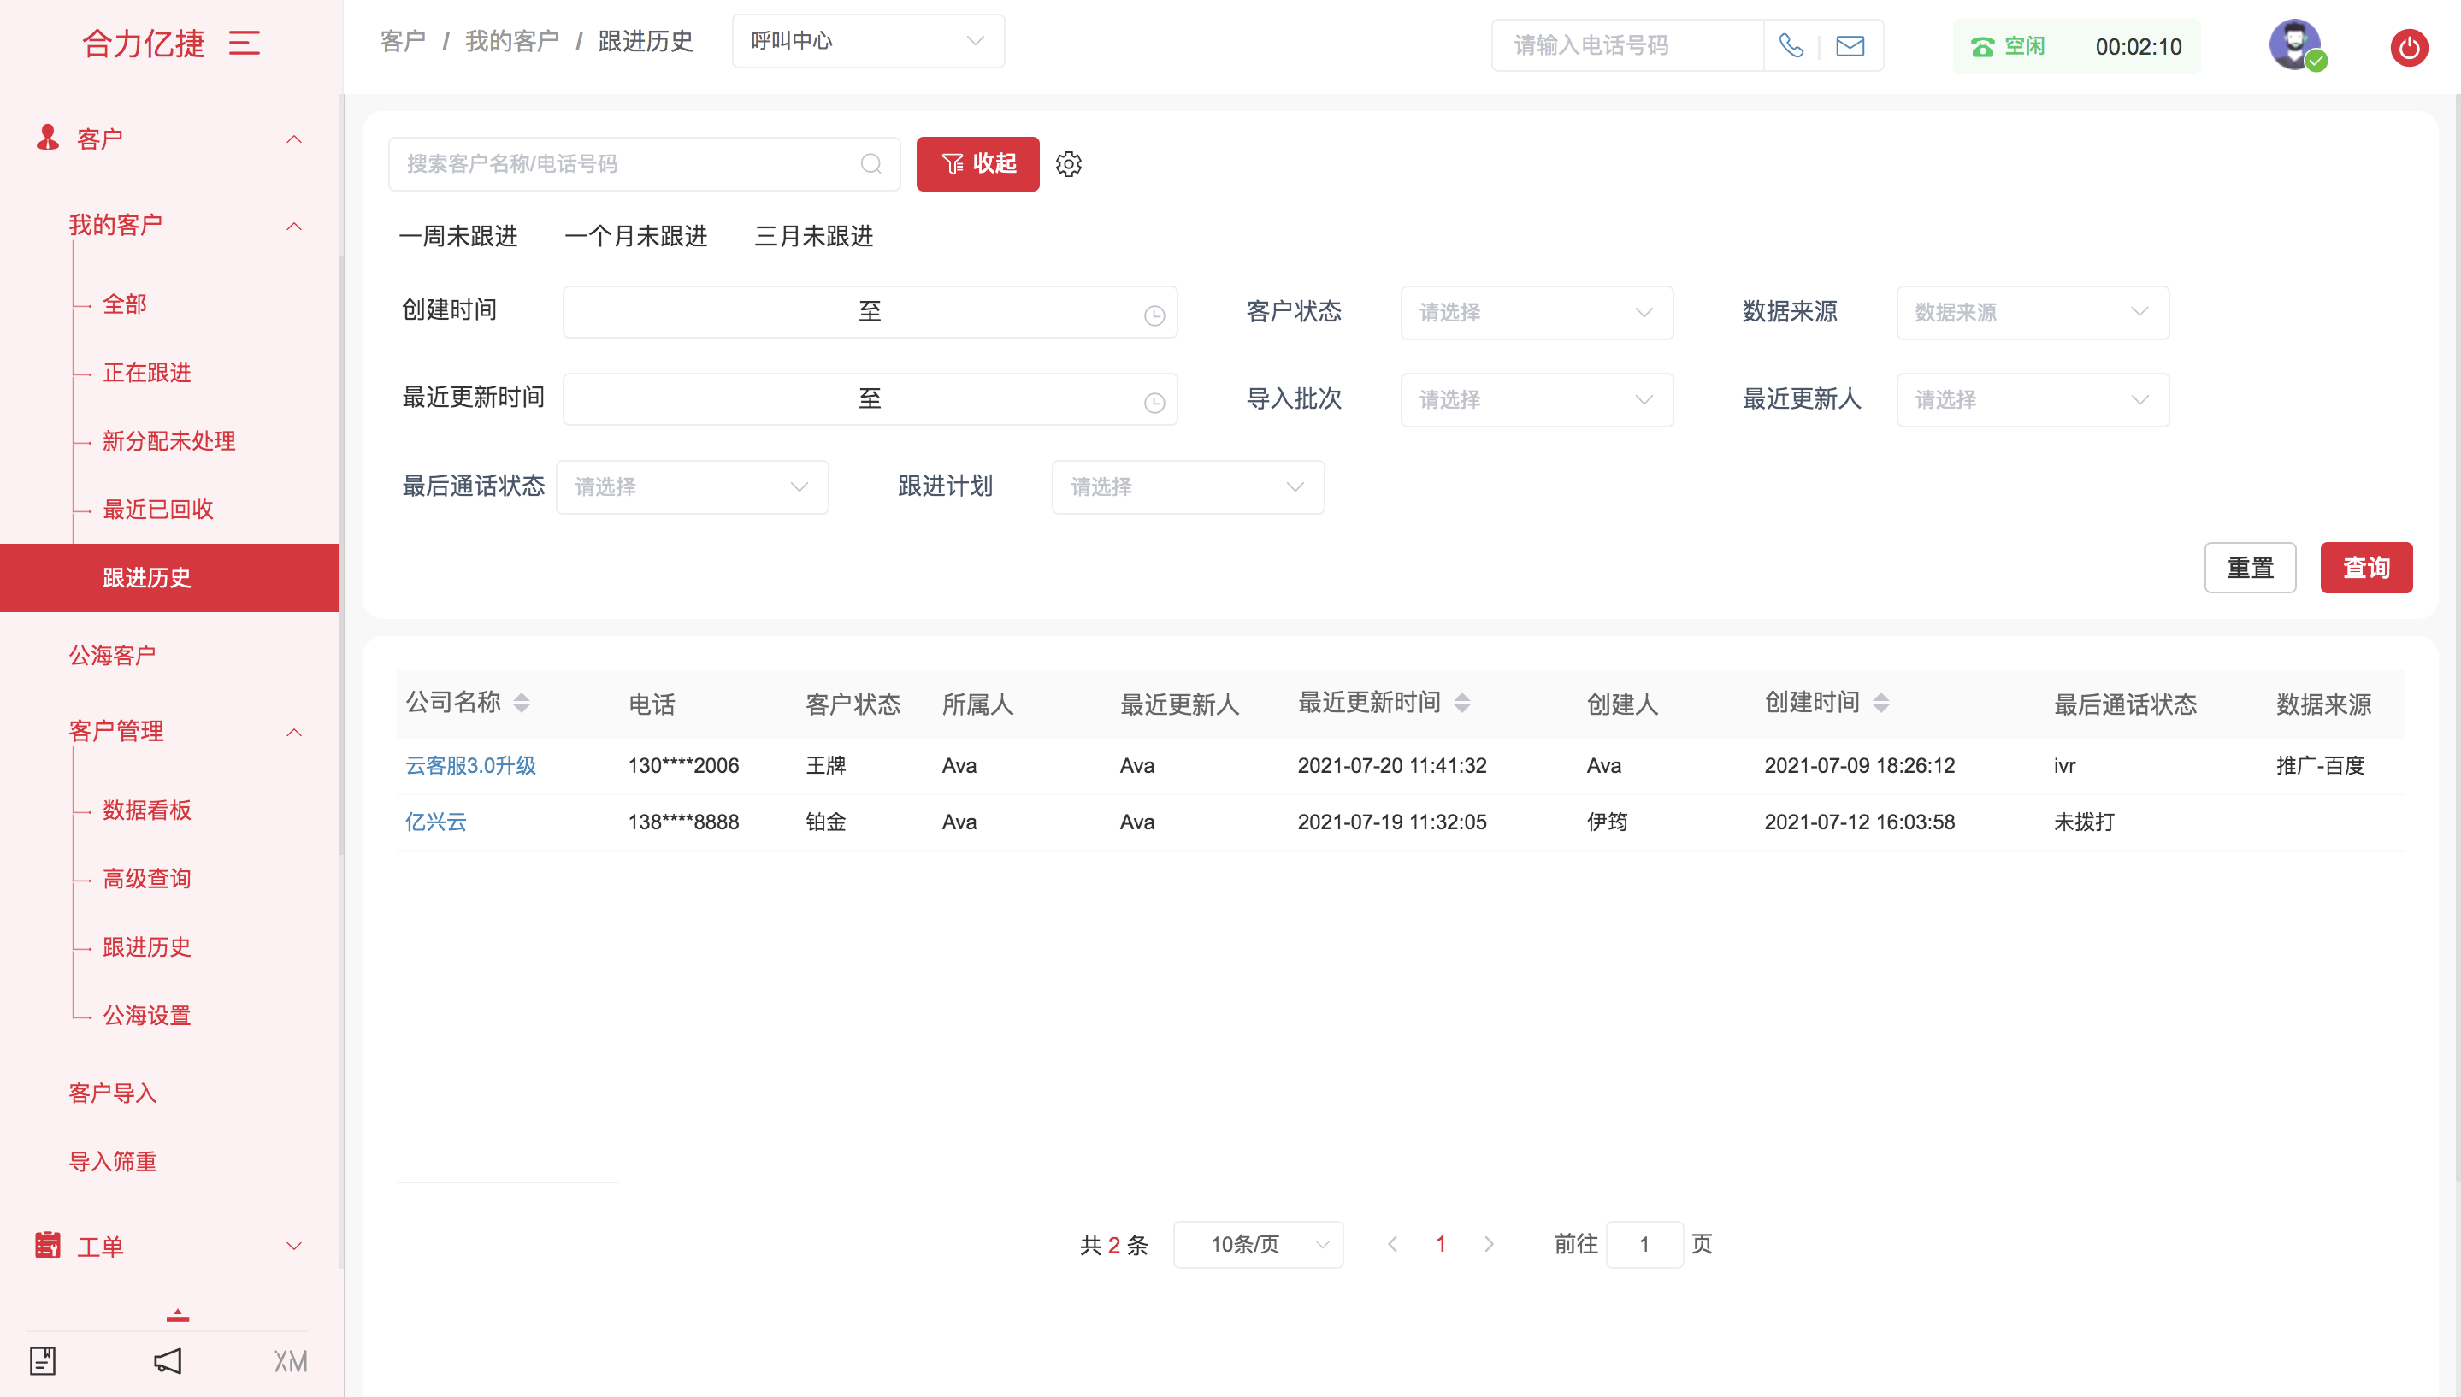Click the phone dial icon

pyautogui.click(x=1791, y=45)
